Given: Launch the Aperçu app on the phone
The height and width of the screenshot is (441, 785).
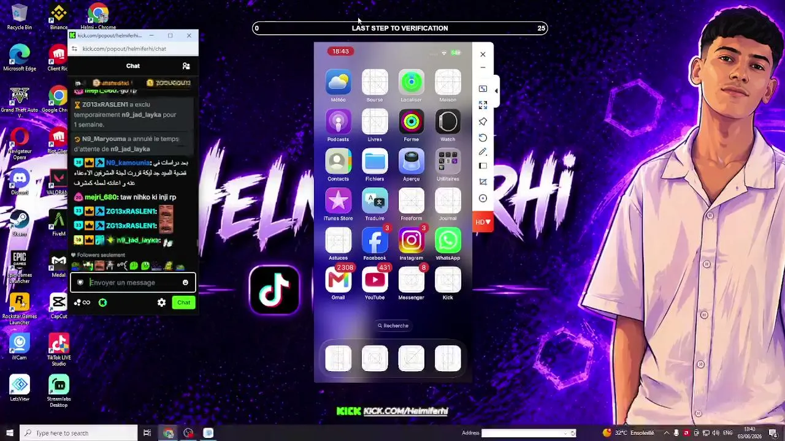Looking at the screenshot, I should coord(411,161).
